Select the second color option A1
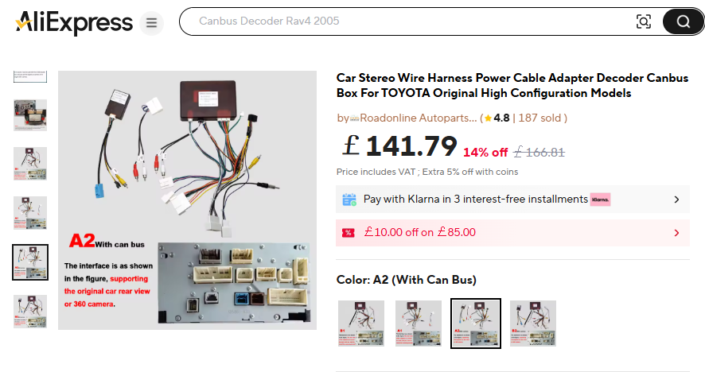 pyautogui.click(x=418, y=324)
